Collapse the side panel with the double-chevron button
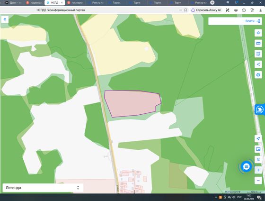The image size is (265, 201). (5, 19)
